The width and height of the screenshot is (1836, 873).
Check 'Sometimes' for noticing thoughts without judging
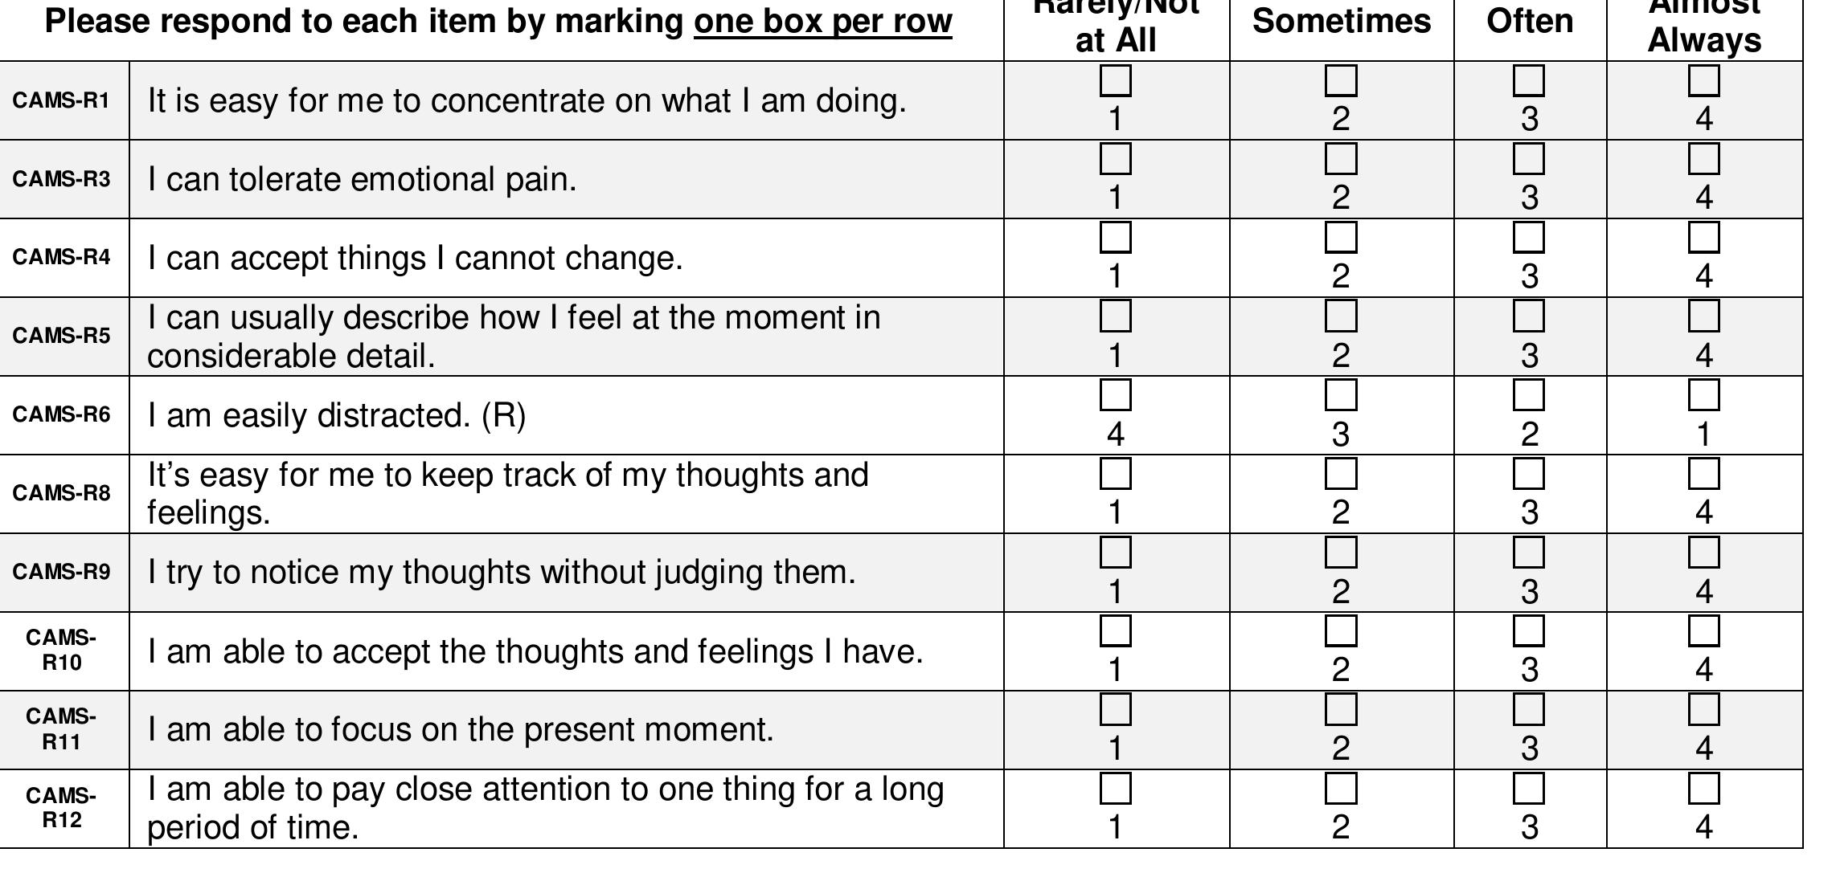[x=1341, y=552]
